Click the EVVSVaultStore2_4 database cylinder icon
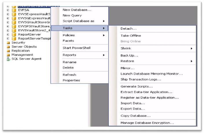This screenshot has height=134, width=204. click(x=14, y=30)
